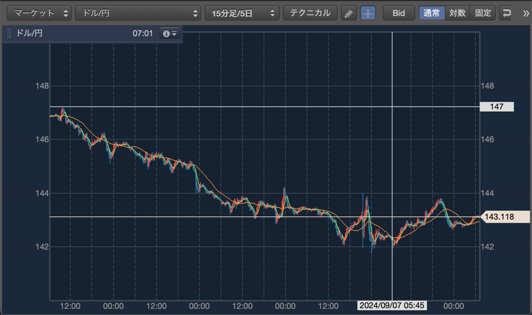This screenshot has height=315, width=532.
Task: Select the 通常 scale mode
Action: pyautogui.click(x=431, y=13)
